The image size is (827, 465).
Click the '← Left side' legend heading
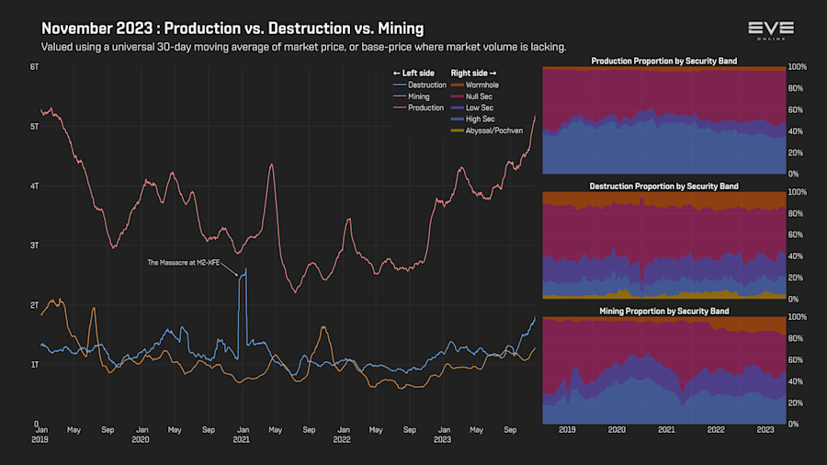pos(414,74)
